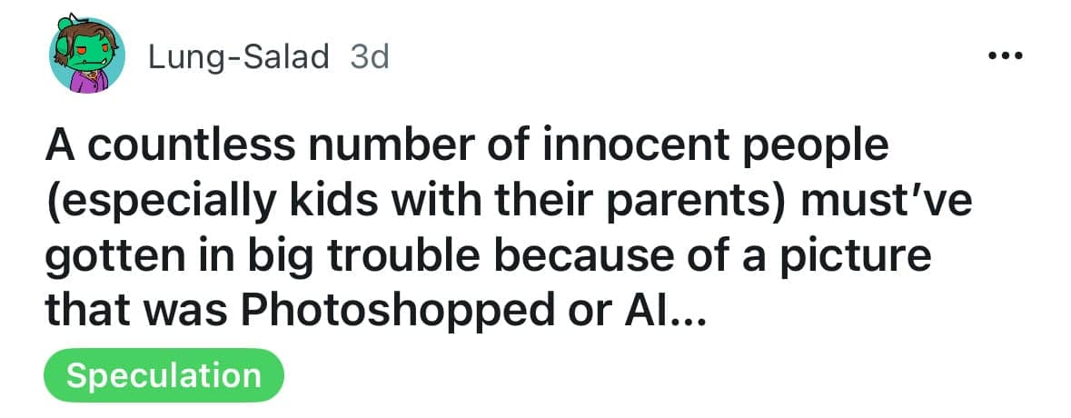1071x418 pixels.
Task: Click the "3d" post timestamp
Action: pyautogui.click(x=369, y=57)
